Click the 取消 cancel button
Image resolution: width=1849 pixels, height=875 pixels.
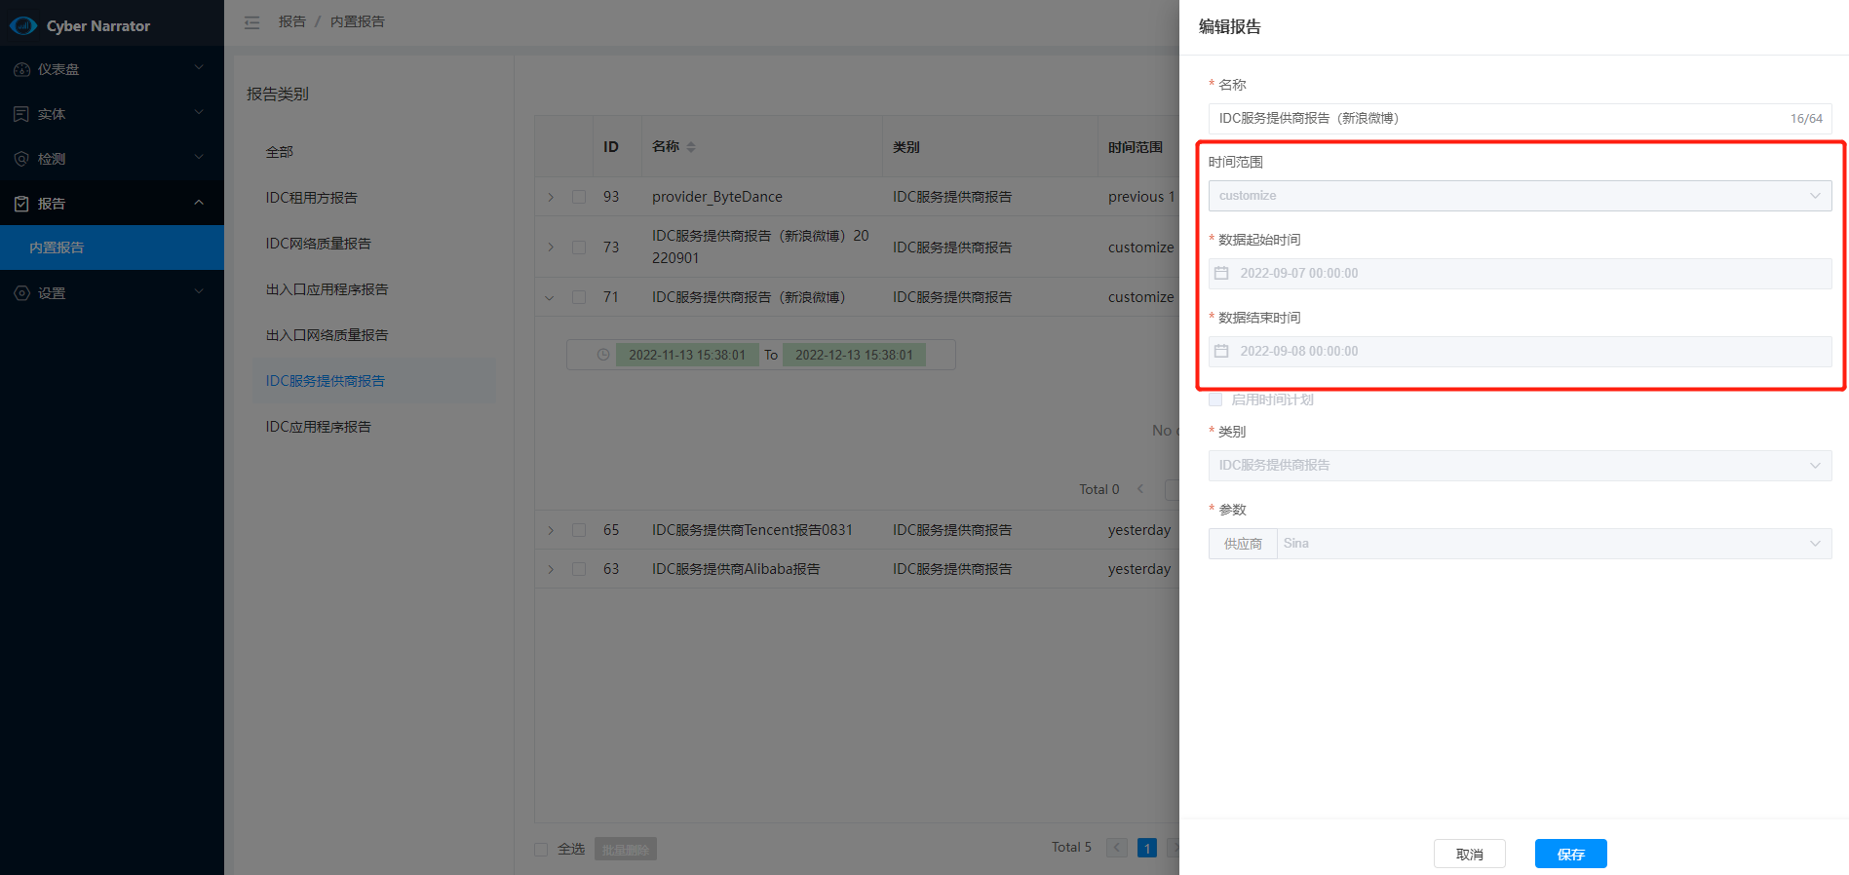1469,854
